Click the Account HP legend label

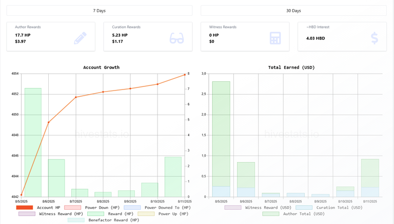pos(49,208)
